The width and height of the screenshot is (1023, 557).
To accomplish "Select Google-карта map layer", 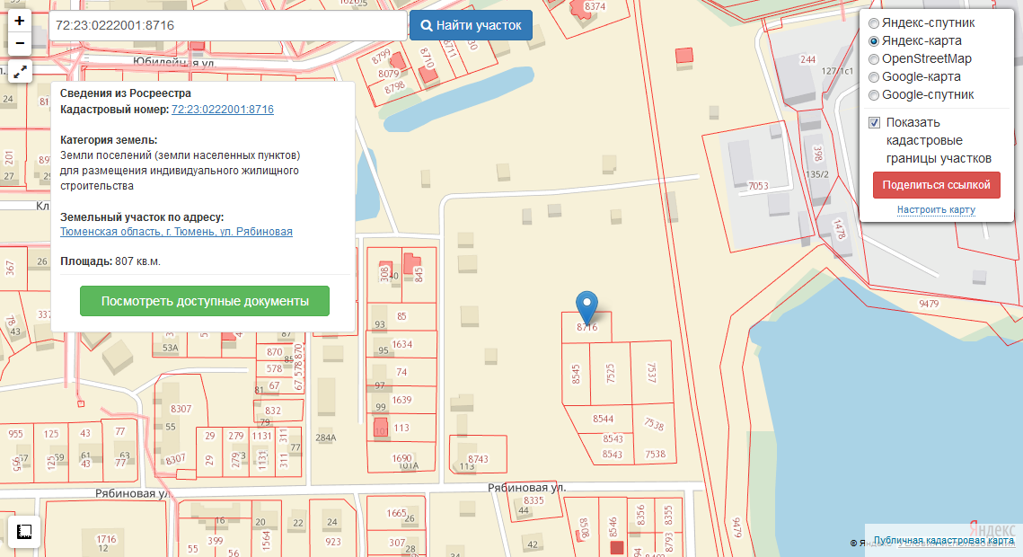I will [x=874, y=77].
